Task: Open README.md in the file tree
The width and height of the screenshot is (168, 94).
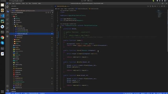Action: click(18, 88)
